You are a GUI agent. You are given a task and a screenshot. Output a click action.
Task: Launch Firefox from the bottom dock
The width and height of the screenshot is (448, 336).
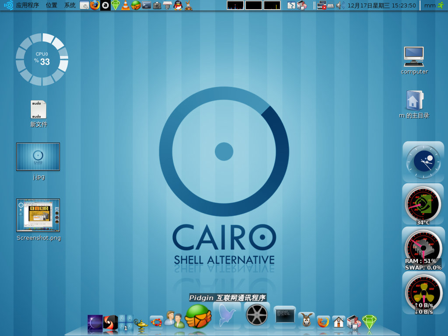coord(323,322)
